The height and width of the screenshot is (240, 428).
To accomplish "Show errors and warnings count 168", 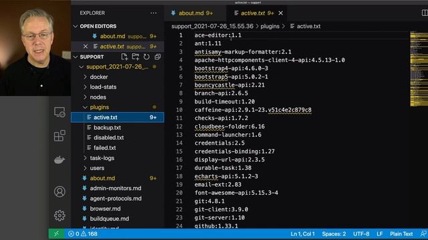I will (x=83, y=234).
